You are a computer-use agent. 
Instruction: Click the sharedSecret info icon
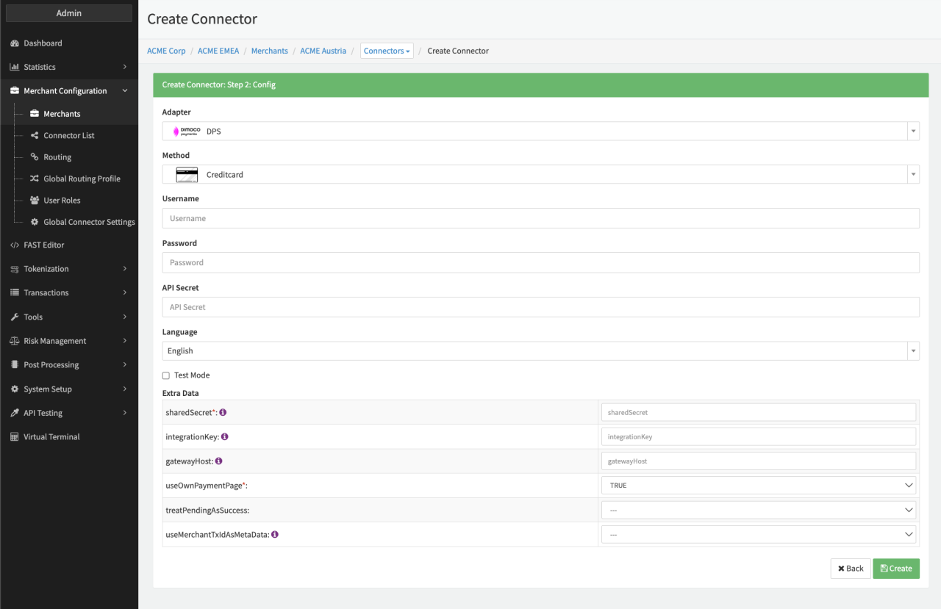point(223,412)
